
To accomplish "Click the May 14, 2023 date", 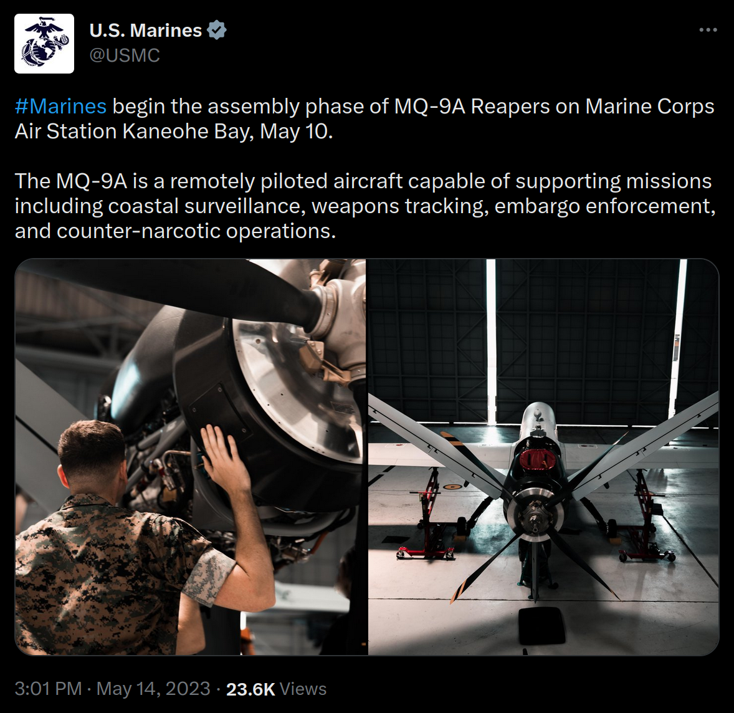I will pyautogui.click(x=153, y=689).
